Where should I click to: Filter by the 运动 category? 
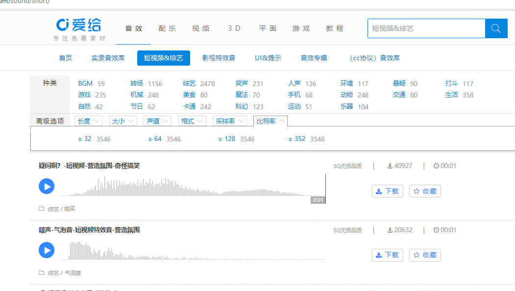coord(294,106)
